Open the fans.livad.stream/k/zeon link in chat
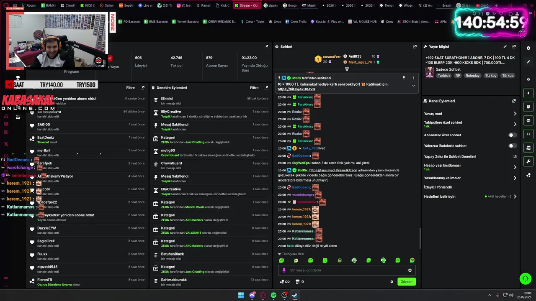536x301 pixels. coord(333,170)
